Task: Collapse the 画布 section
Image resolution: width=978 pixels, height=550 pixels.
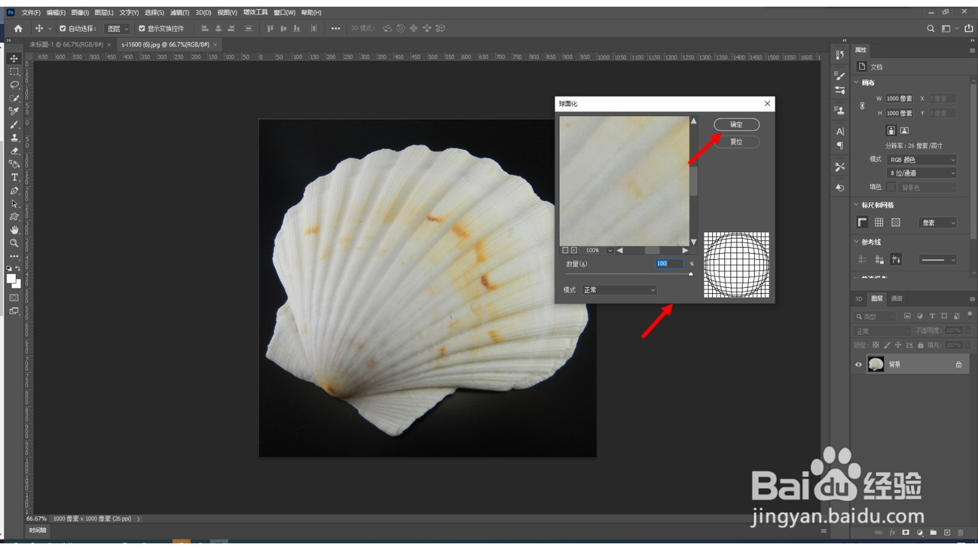Action: click(856, 82)
